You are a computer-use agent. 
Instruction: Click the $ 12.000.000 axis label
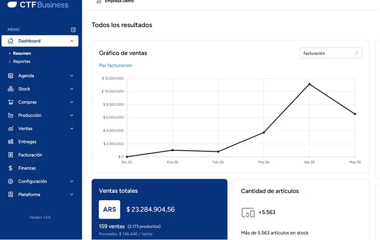[113, 78]
